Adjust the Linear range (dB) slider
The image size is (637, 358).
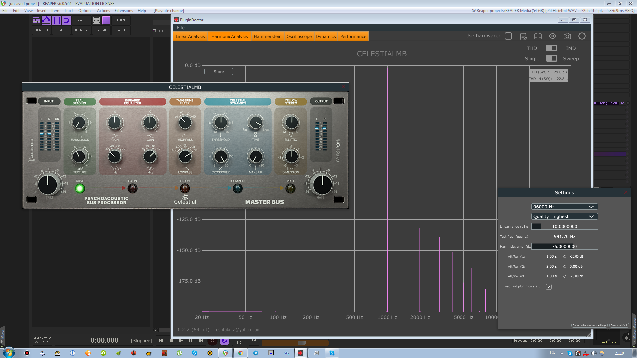(564, 226)
